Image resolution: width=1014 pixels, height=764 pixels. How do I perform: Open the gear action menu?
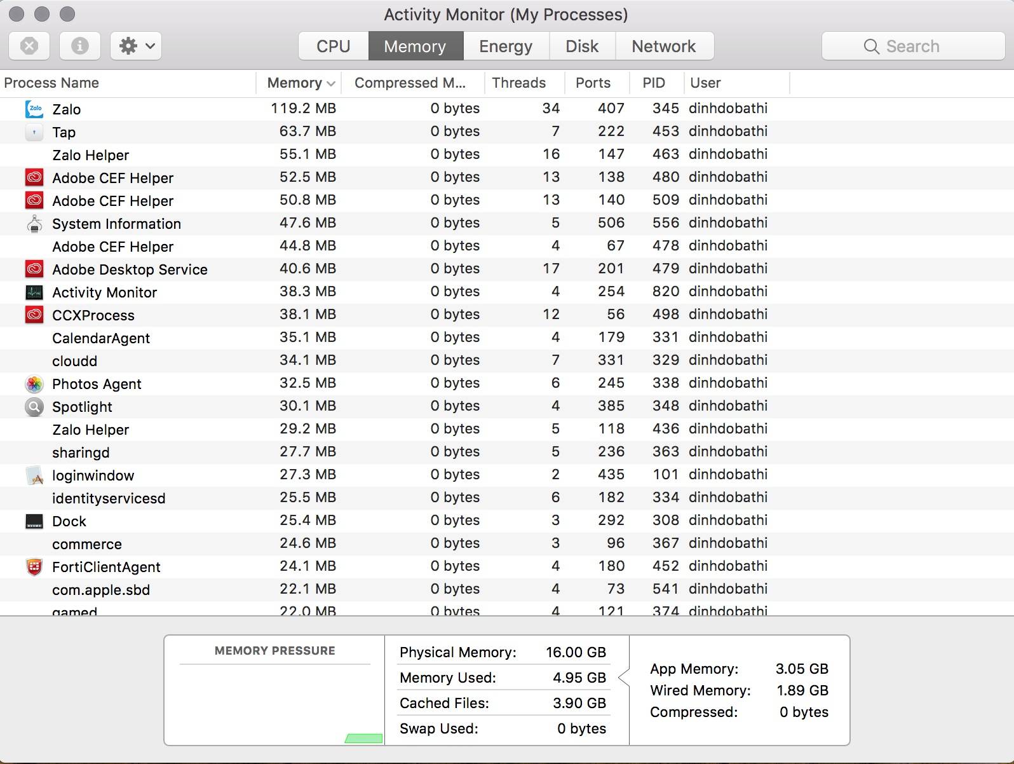136,46
